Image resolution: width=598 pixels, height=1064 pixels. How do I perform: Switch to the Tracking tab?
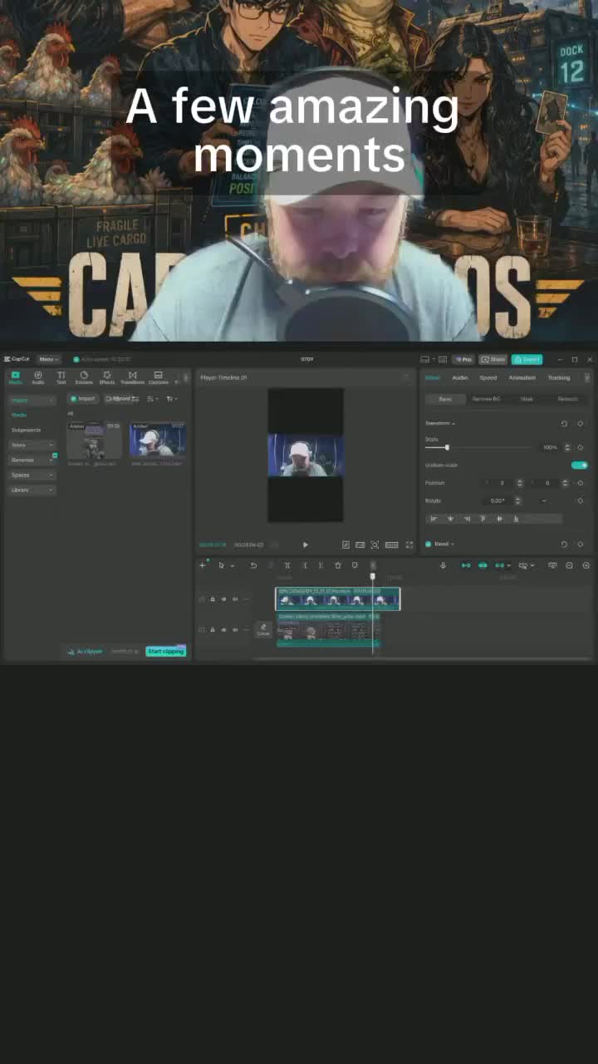click(559, 377)
